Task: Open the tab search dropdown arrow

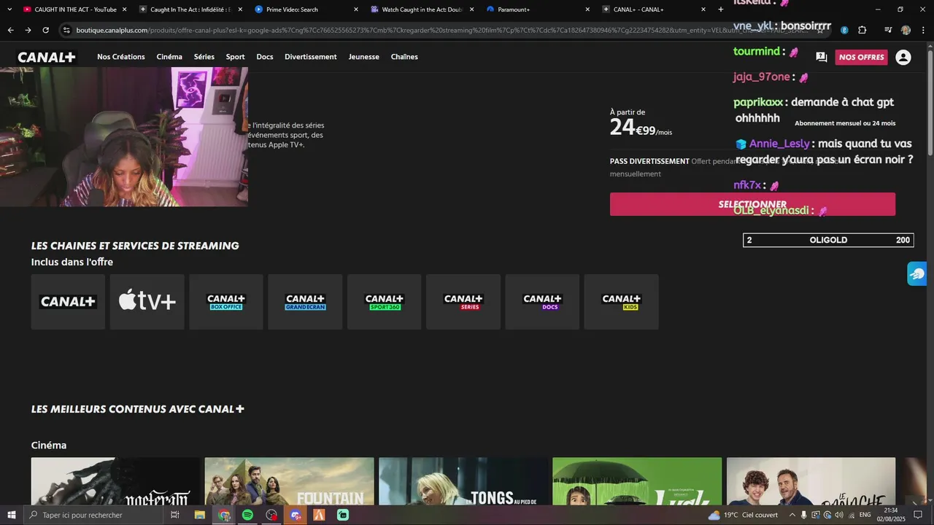Action: point(9,9)
